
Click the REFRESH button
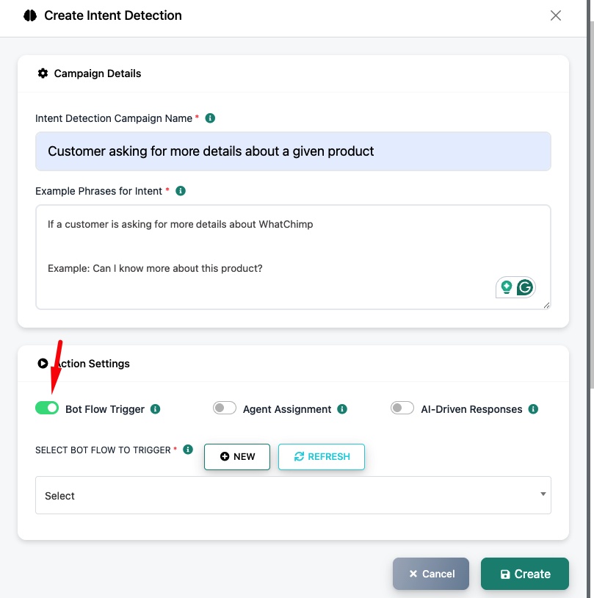click(322, 456)
